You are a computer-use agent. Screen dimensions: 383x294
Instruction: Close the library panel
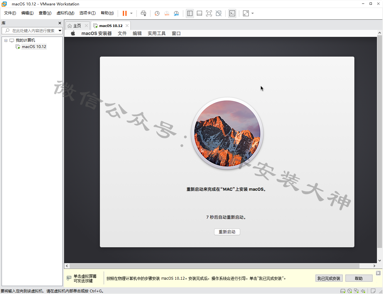click(x=60, y=23)
